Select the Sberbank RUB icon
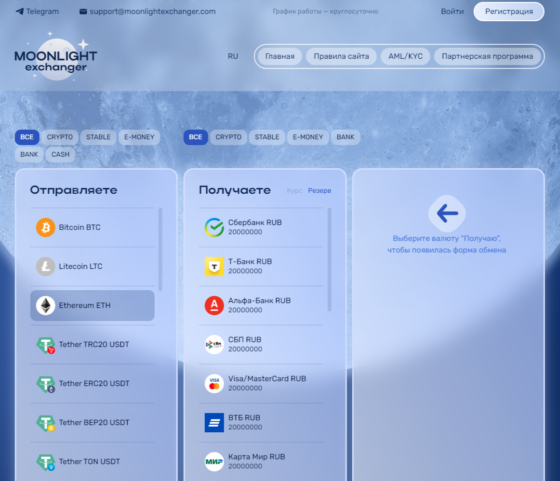560x481 pixels. tap(214, 227)
